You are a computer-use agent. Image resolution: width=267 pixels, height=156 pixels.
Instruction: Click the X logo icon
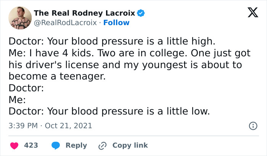point(250,13)
